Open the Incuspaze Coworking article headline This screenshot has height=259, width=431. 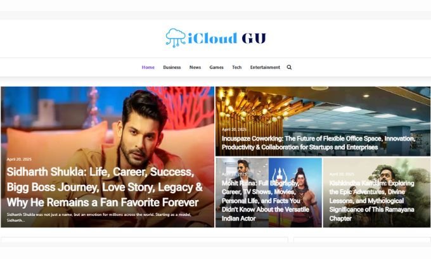click(x=318, y=143)
